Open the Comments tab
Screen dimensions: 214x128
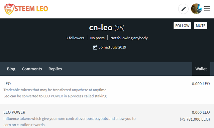pyautogui.click(x=32, y=69)
